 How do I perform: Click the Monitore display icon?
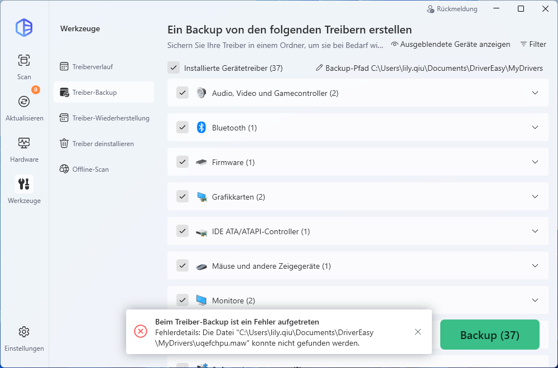pyautogui.click(x=201, y=301)
